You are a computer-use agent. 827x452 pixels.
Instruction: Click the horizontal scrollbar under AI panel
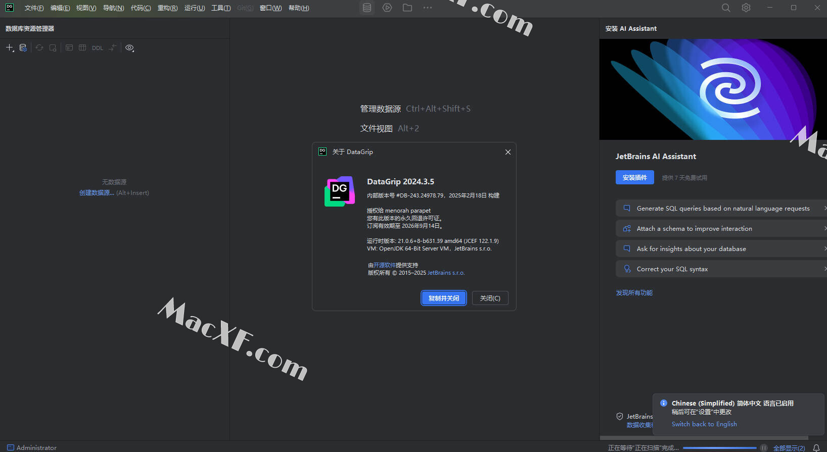[704, 438]
